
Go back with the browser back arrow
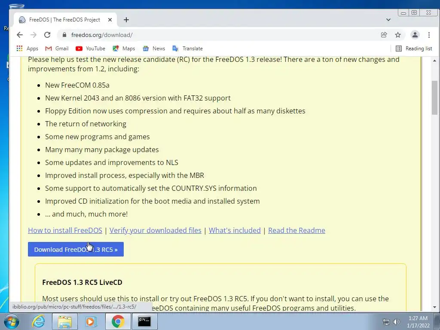[20, 35]
